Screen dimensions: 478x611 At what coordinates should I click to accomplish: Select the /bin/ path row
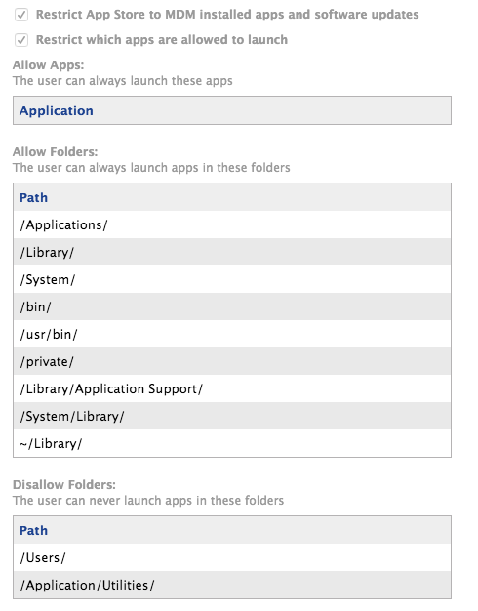pos(232,306)
